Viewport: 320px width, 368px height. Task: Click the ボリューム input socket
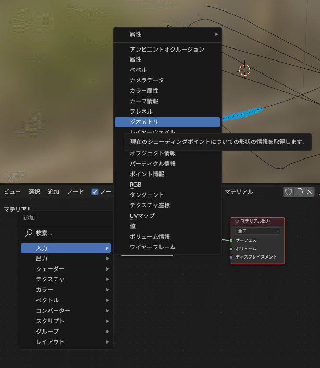231,249
